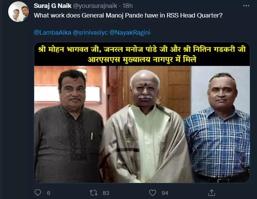Click the man in the dark kurta
257x199 pixels.
[69, 126]
